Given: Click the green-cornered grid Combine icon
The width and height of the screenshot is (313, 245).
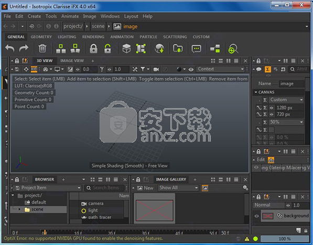Looking at the screenshot, I should click(141, 49).
